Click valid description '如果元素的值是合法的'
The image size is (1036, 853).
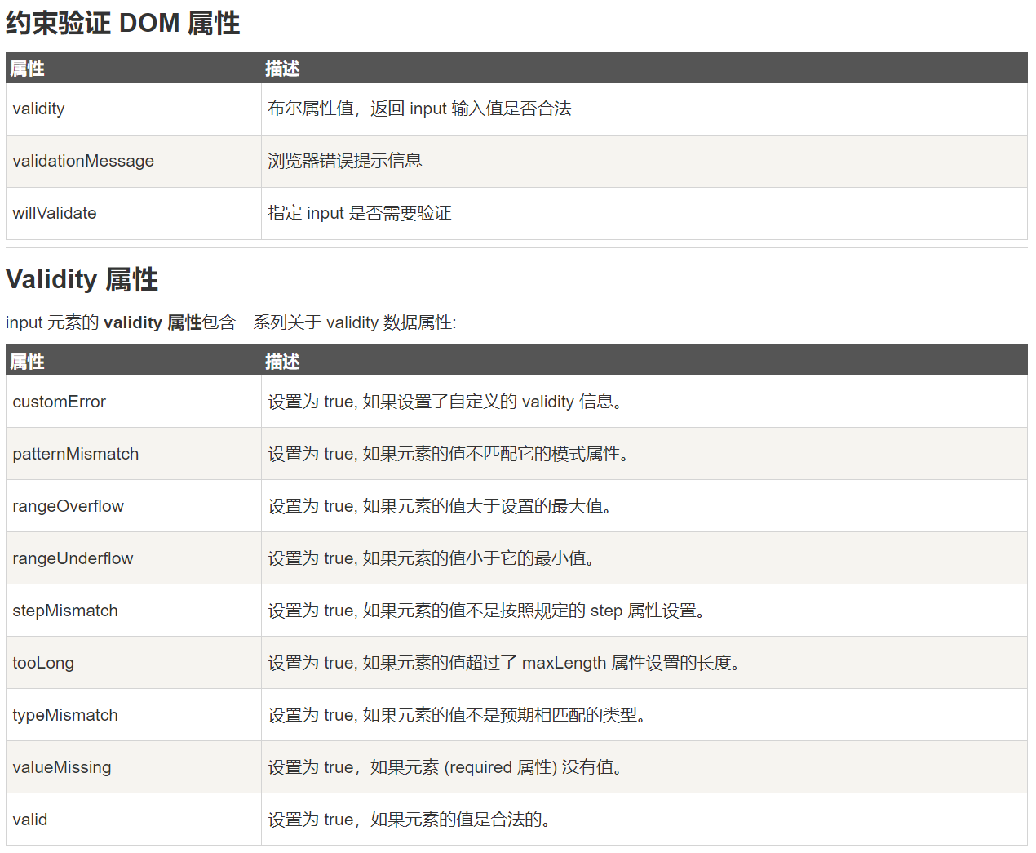pos(410,820)
